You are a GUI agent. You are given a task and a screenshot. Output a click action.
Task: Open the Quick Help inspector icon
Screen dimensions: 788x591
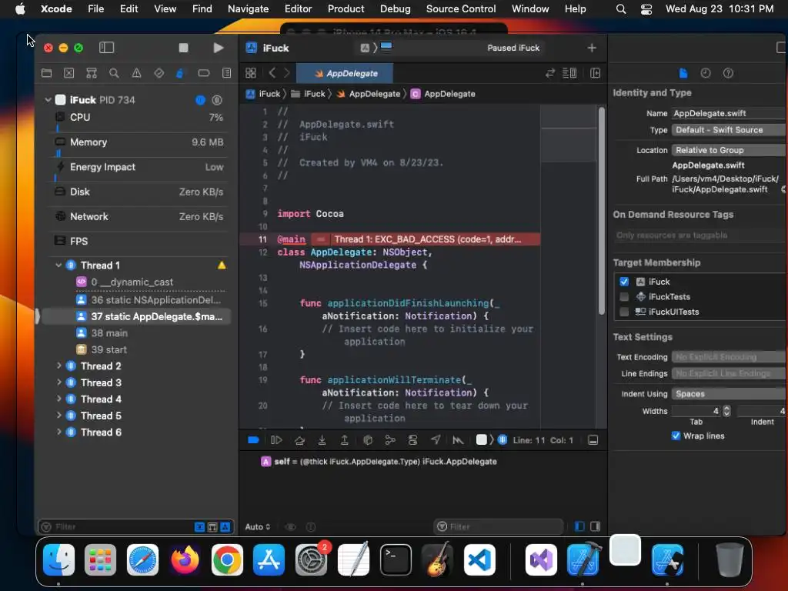pyautogui.click(x=728, y=73)
